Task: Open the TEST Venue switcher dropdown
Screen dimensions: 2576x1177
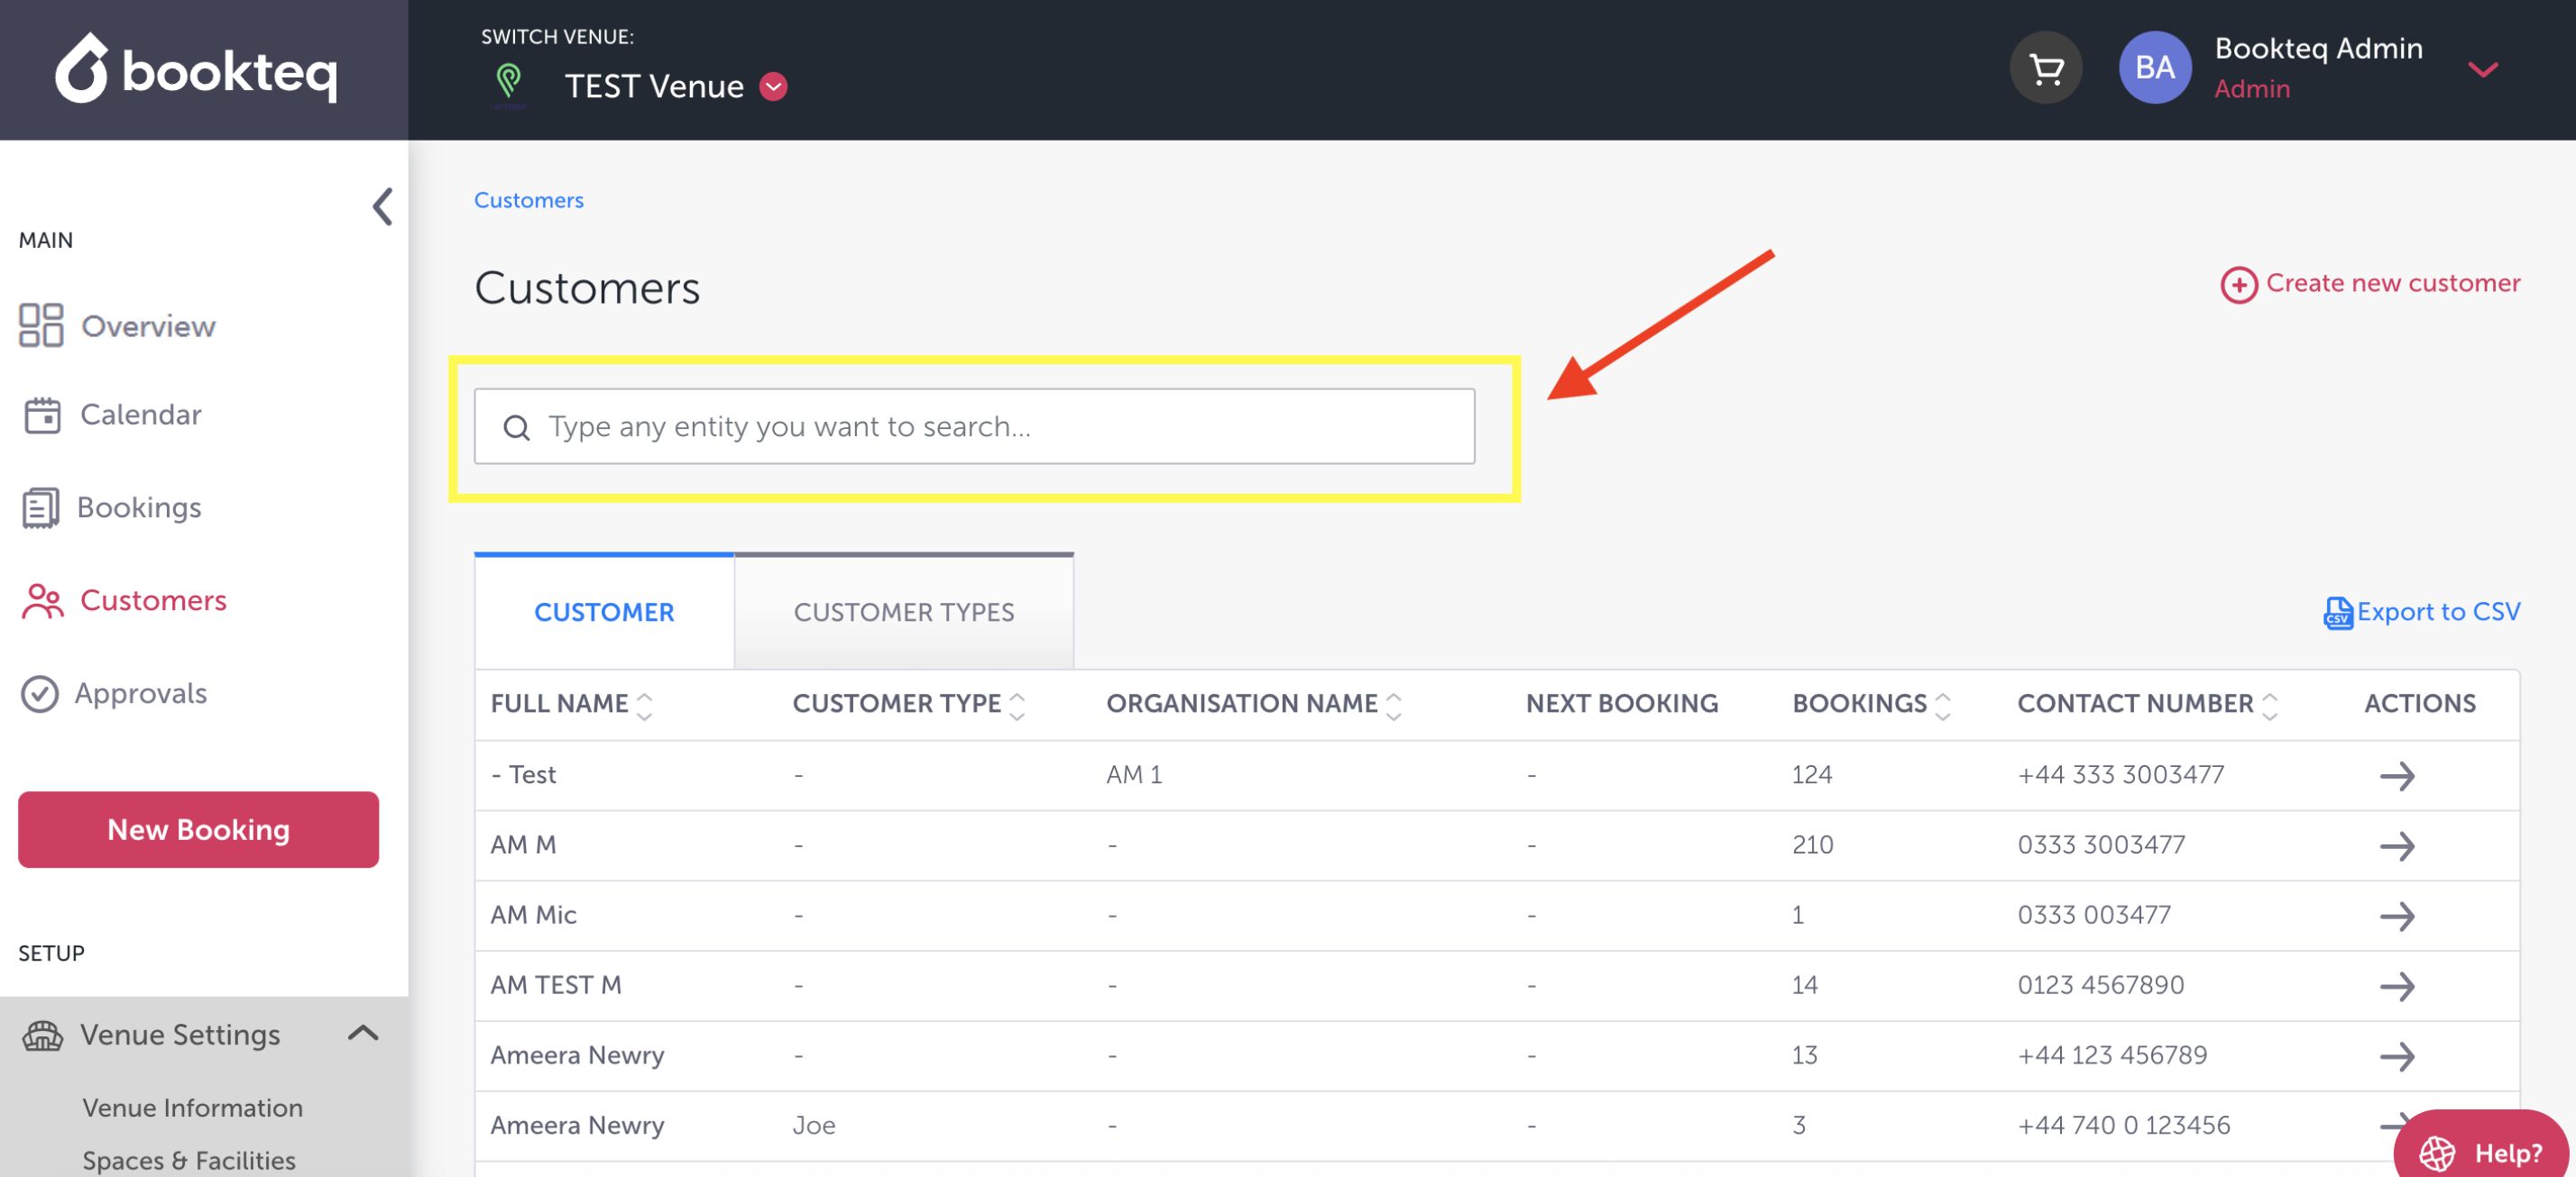Action: tap(773, 87)
